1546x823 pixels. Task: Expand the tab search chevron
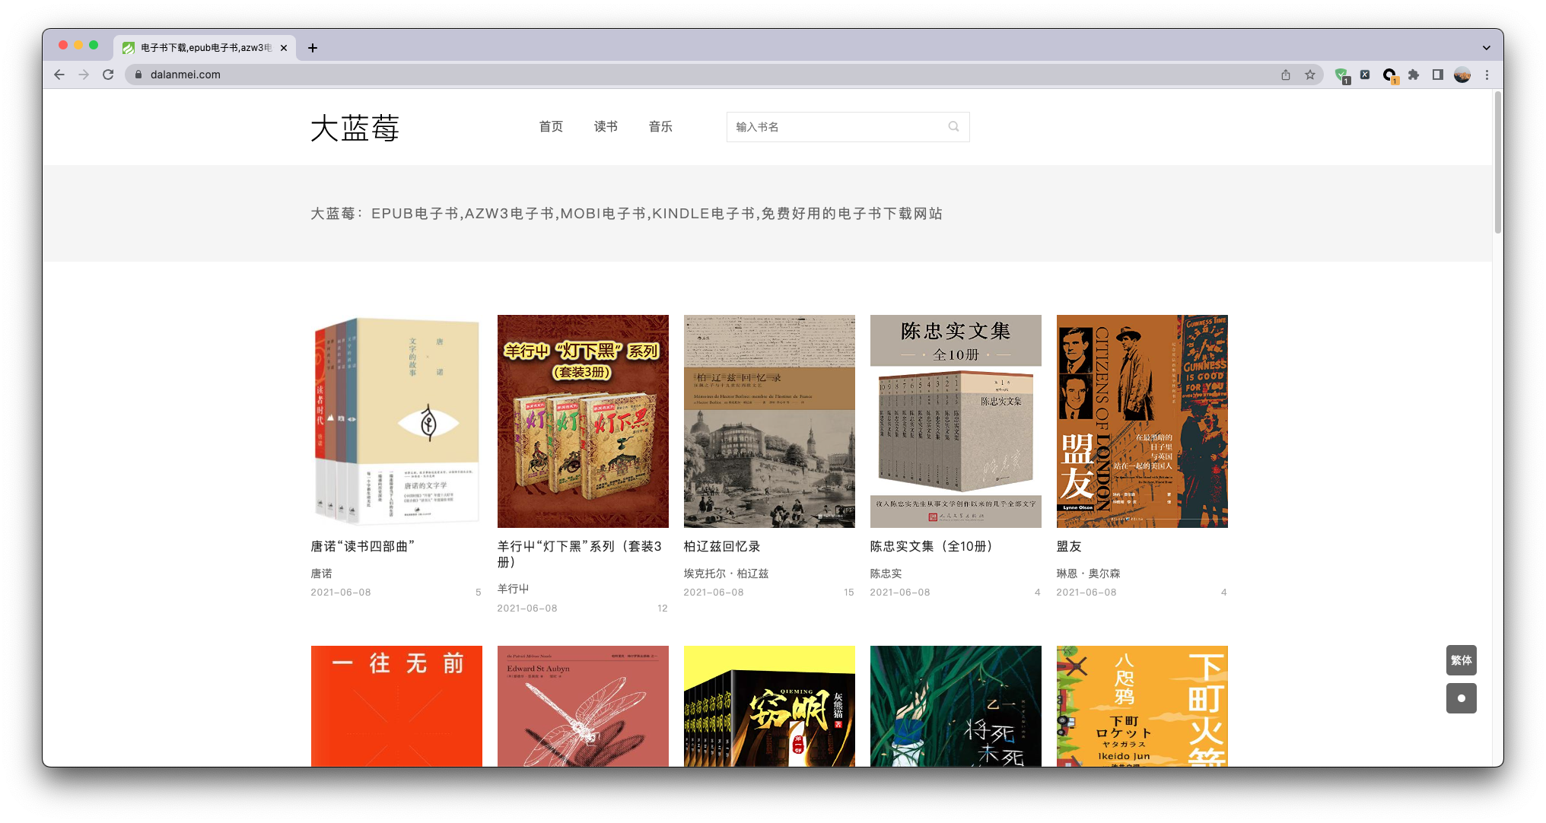tap(1487, 47)
